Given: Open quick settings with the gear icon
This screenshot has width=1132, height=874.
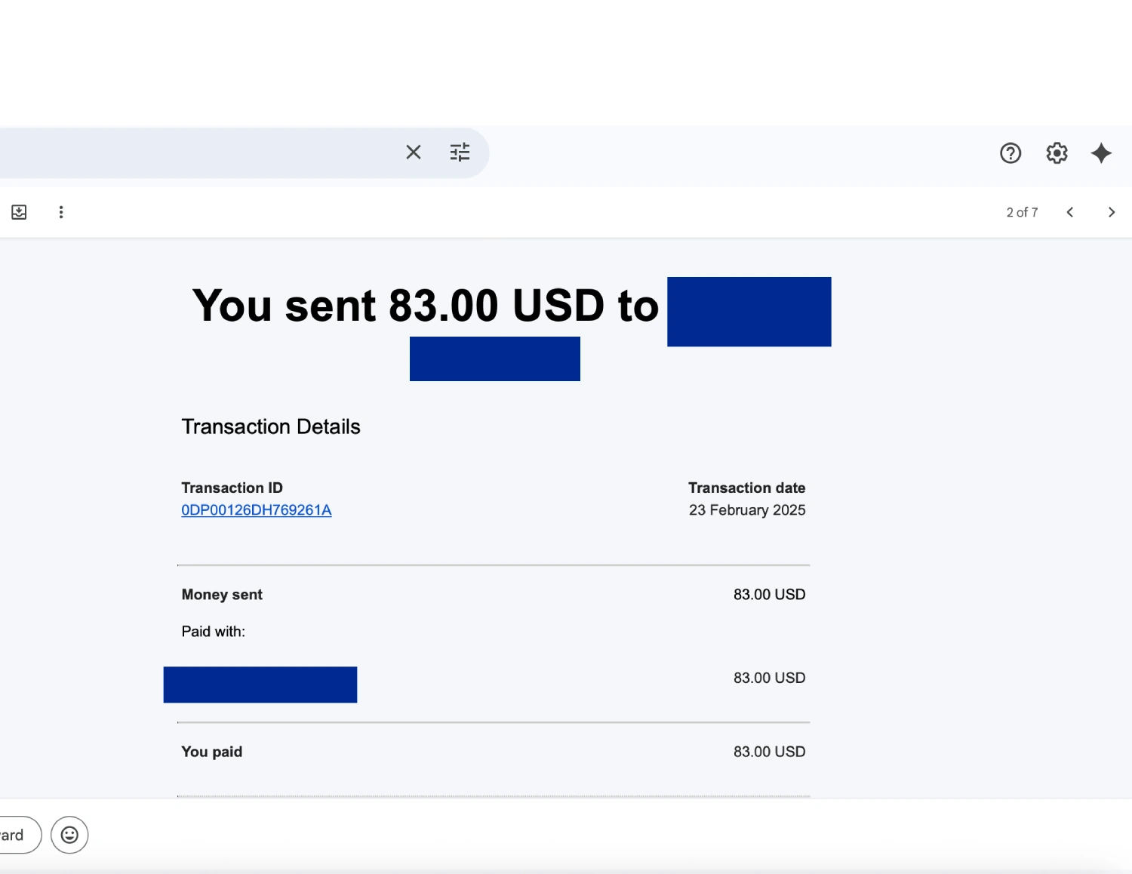Looking at the screenshot, I should [x=1057, y=153].
